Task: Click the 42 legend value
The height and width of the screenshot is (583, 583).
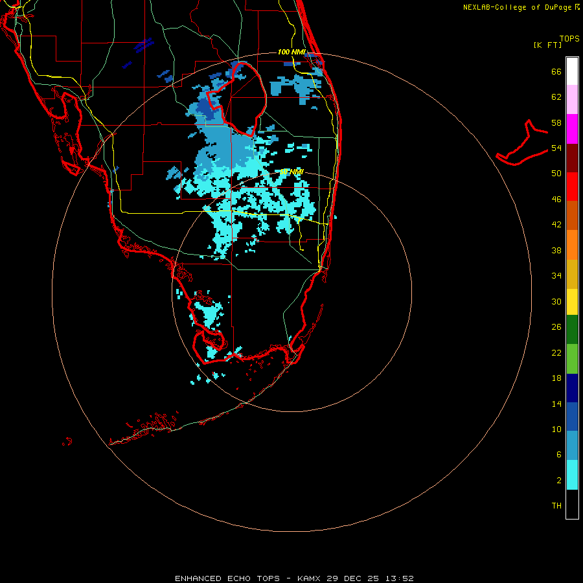Action: pyautogui.click(x=556, y=224)
